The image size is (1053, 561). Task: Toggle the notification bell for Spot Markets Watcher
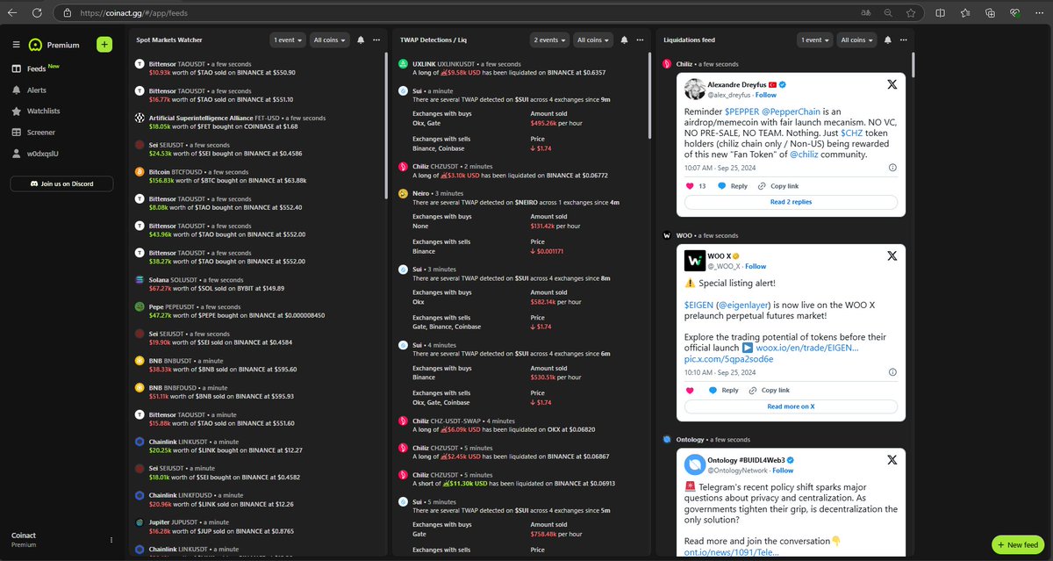[x=362, y=40]
